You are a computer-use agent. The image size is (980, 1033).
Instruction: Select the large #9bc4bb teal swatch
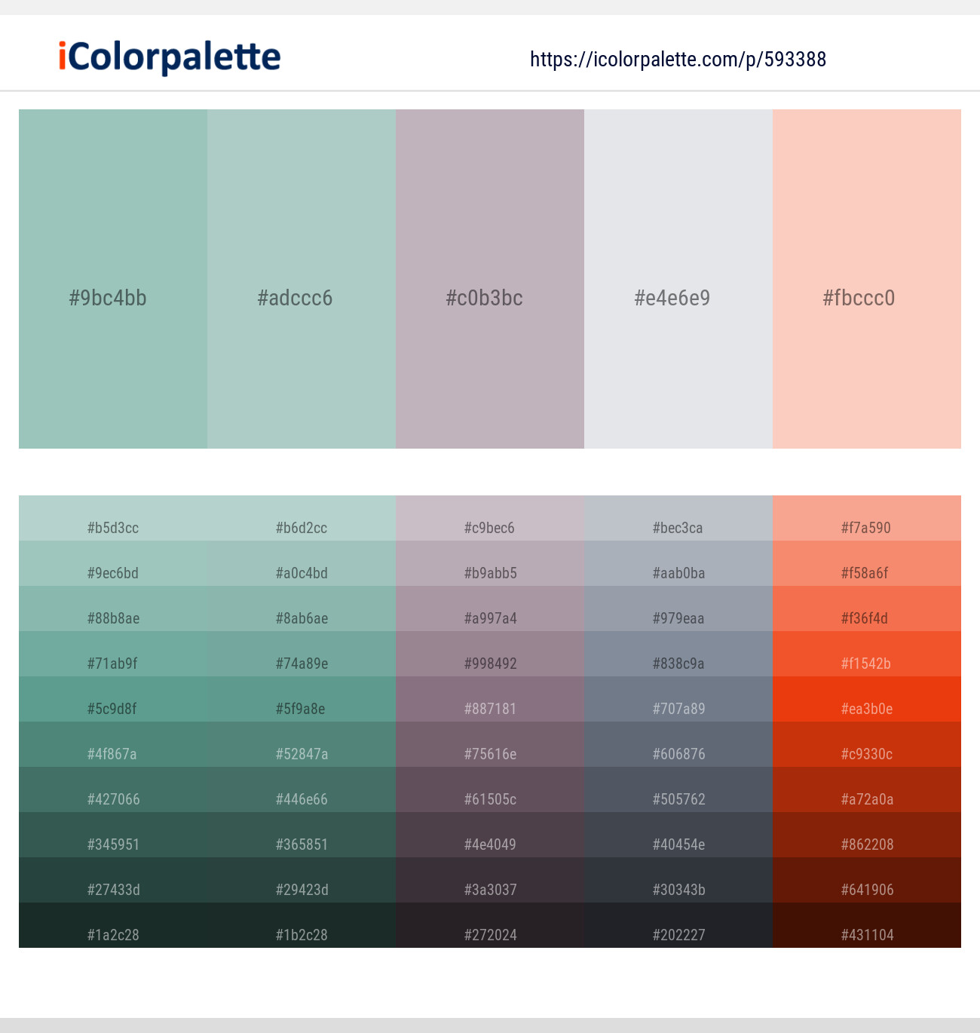[113, 279]
